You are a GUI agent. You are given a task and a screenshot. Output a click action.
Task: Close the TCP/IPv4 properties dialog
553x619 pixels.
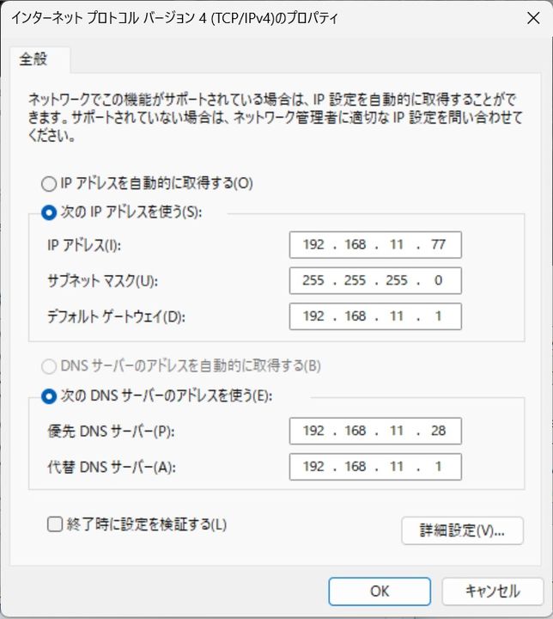click(x=533, y=18)
